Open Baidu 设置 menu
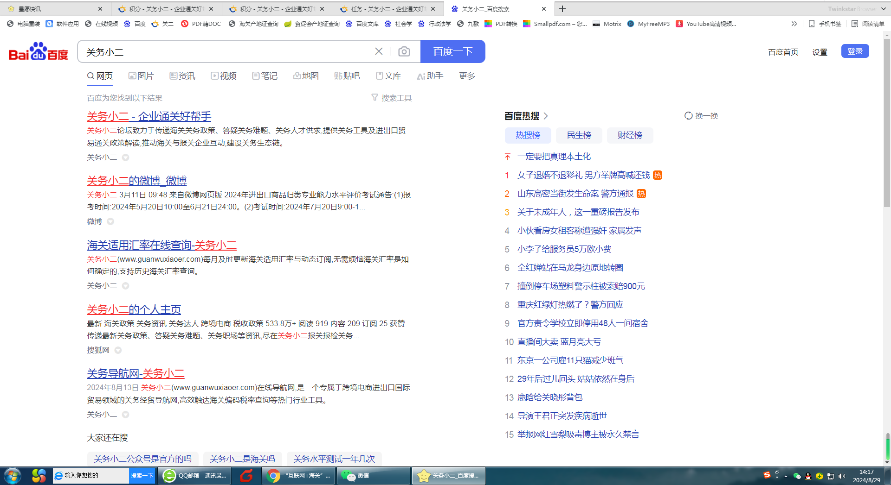The width and height of the screenshot is (891, 485). click(x=820, y=52)
